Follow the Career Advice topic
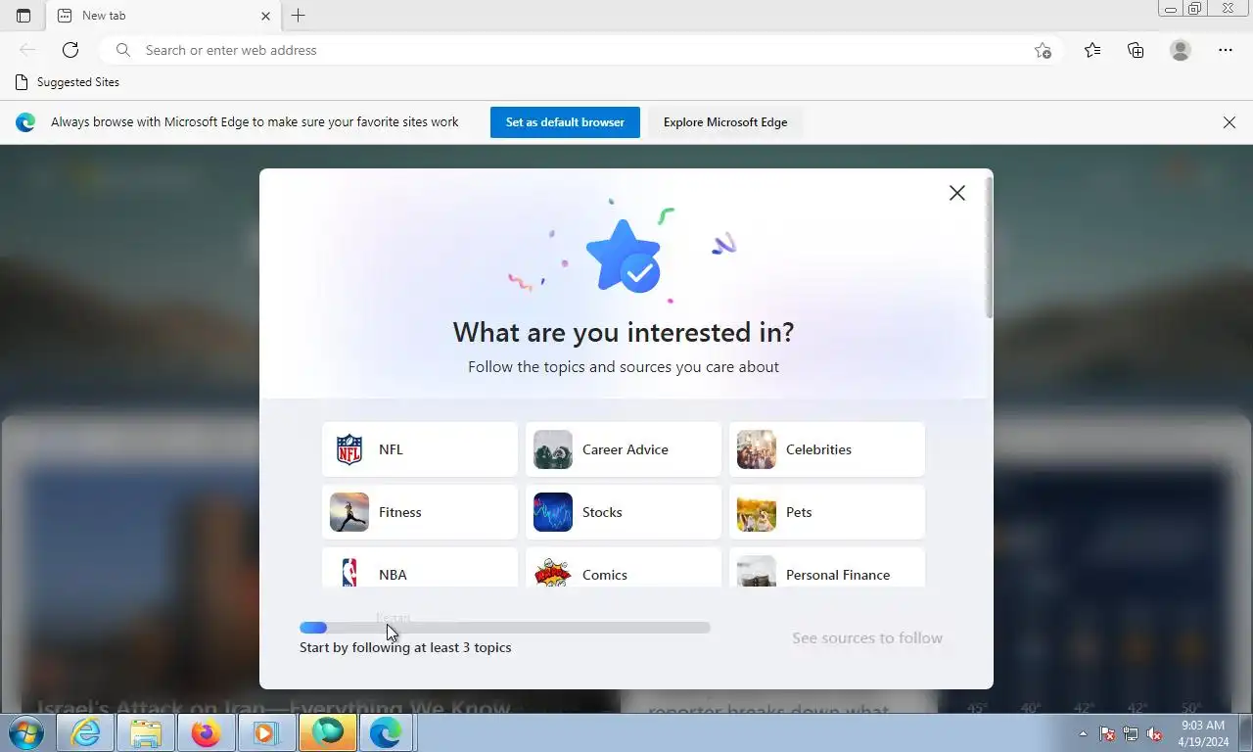1253x752 pixels. pos(624,449)
